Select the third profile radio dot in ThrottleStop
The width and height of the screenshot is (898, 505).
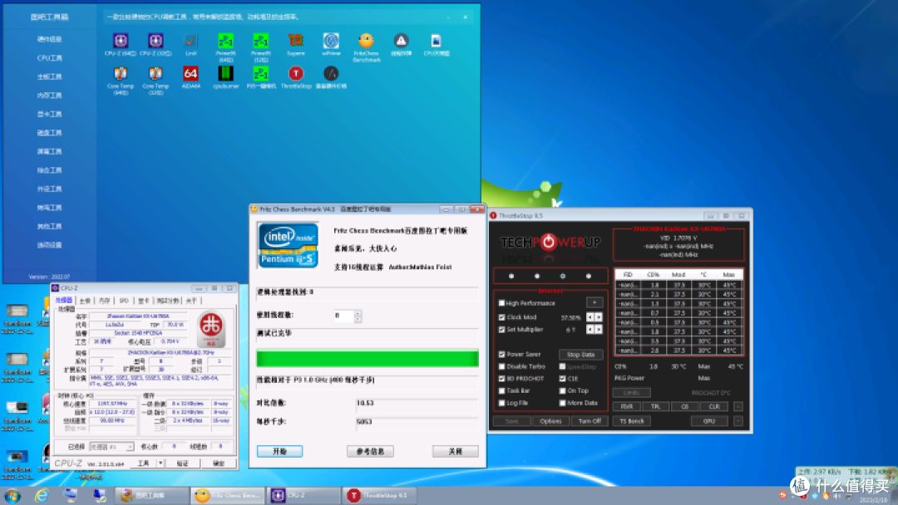coord(562,277)
